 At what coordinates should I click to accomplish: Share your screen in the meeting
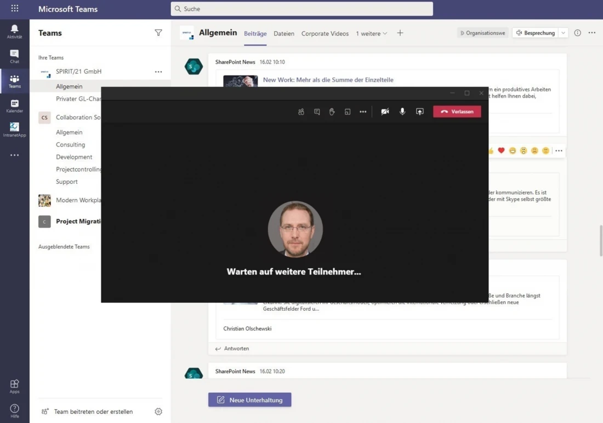coord(420,112)
